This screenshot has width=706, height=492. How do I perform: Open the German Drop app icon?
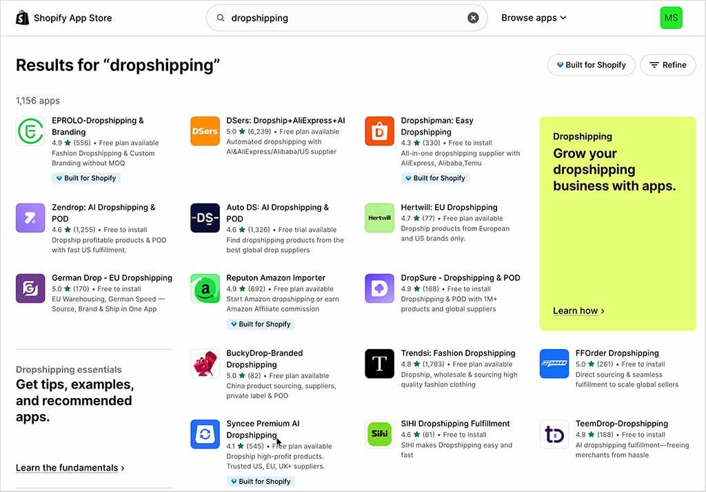click(x=30, y=288)
